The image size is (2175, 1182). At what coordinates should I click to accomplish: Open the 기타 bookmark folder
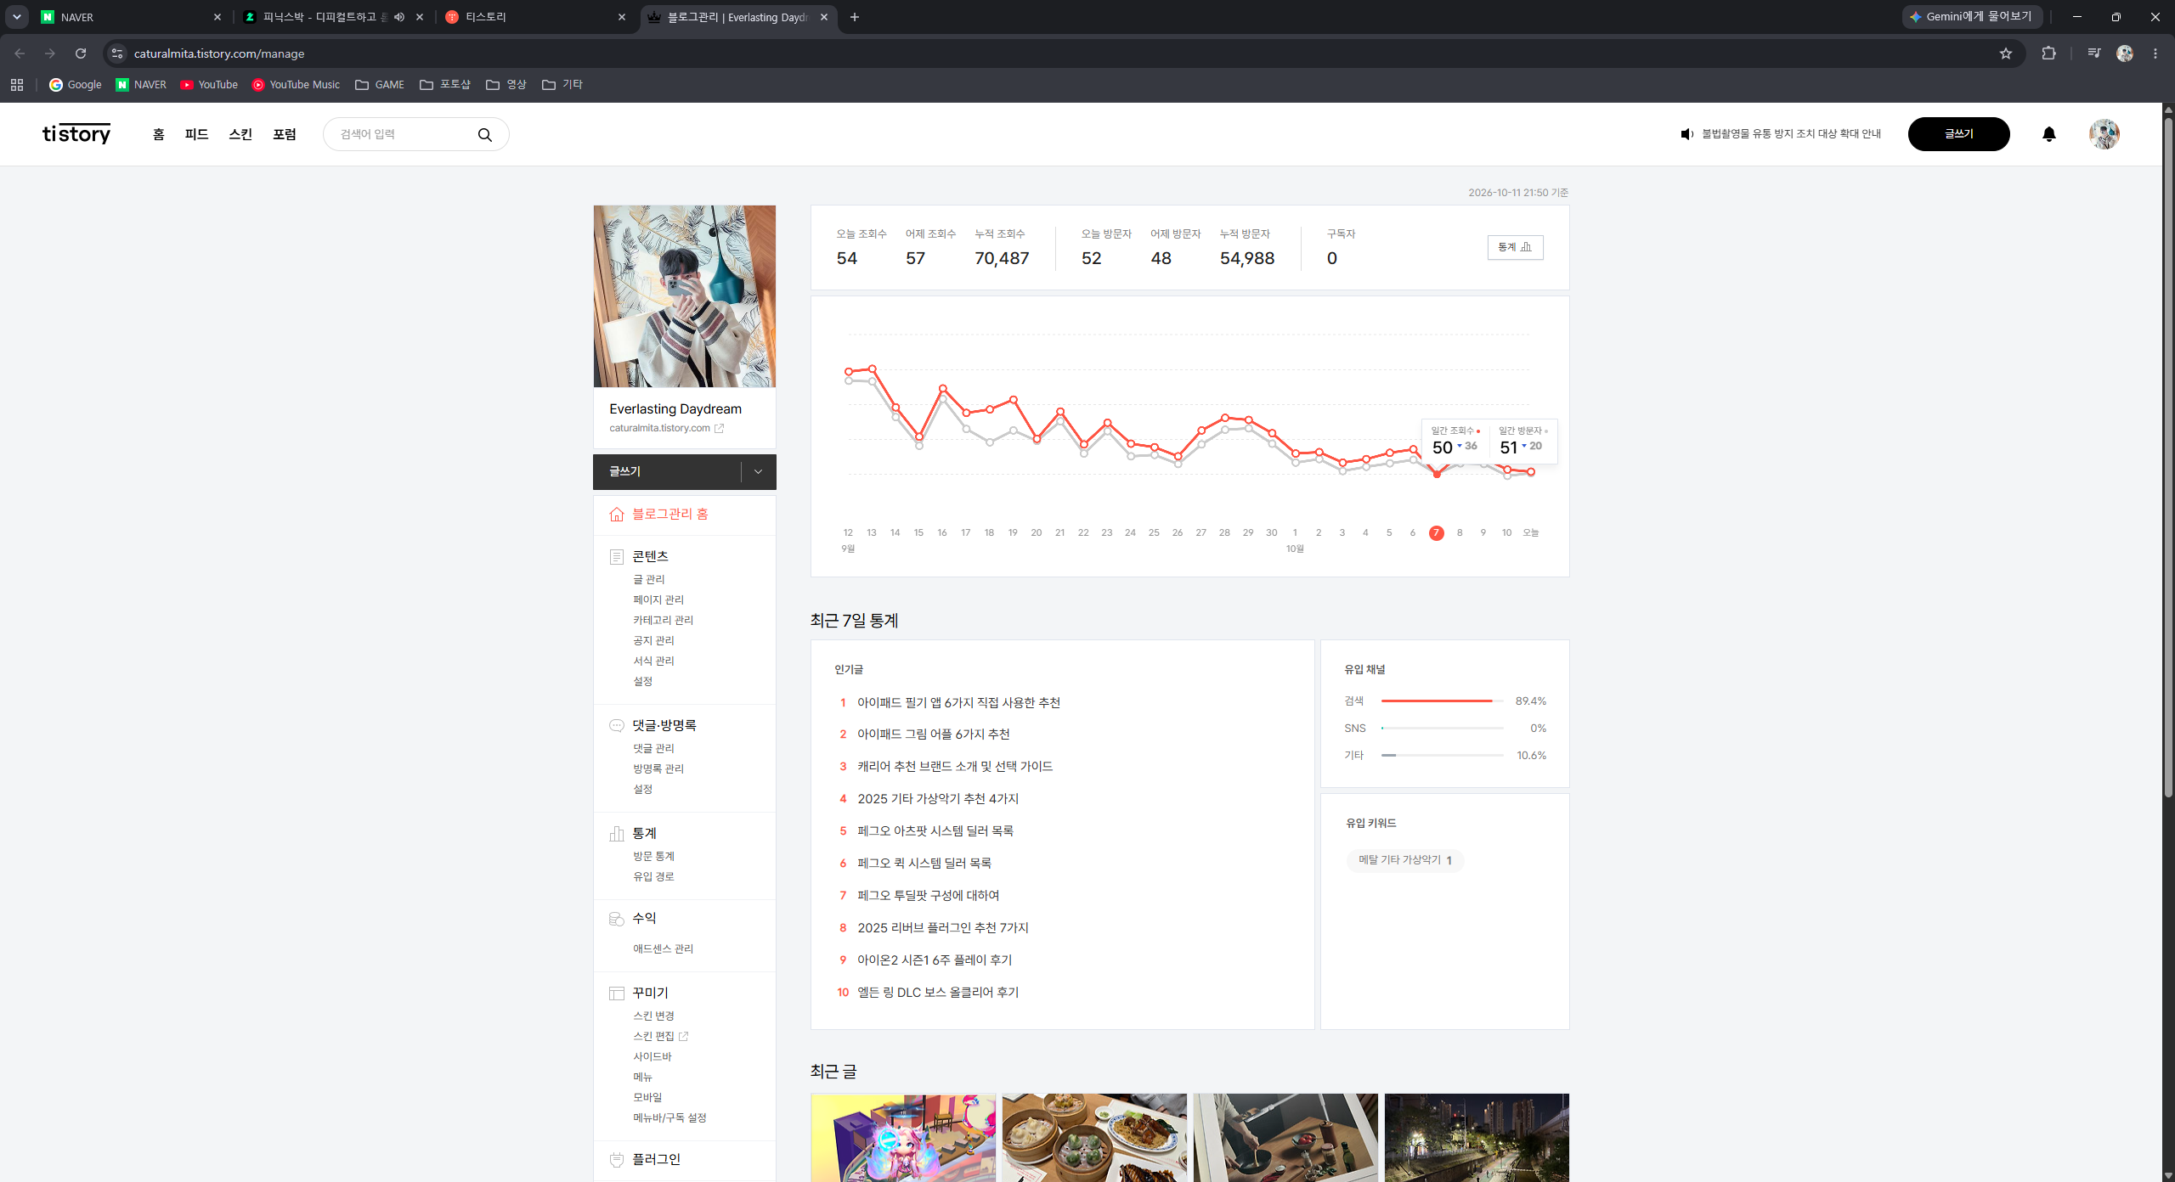(x=562, y=85)
